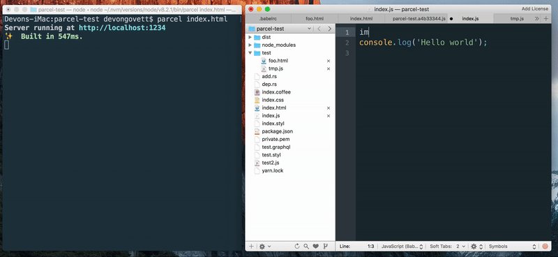Click the node_modules folder icon

point(257,45)
